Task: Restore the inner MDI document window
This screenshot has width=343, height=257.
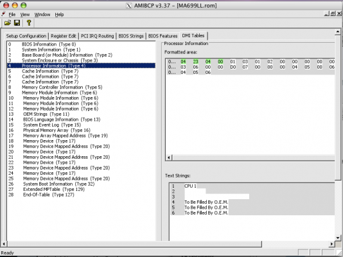Action: point(333,13)
